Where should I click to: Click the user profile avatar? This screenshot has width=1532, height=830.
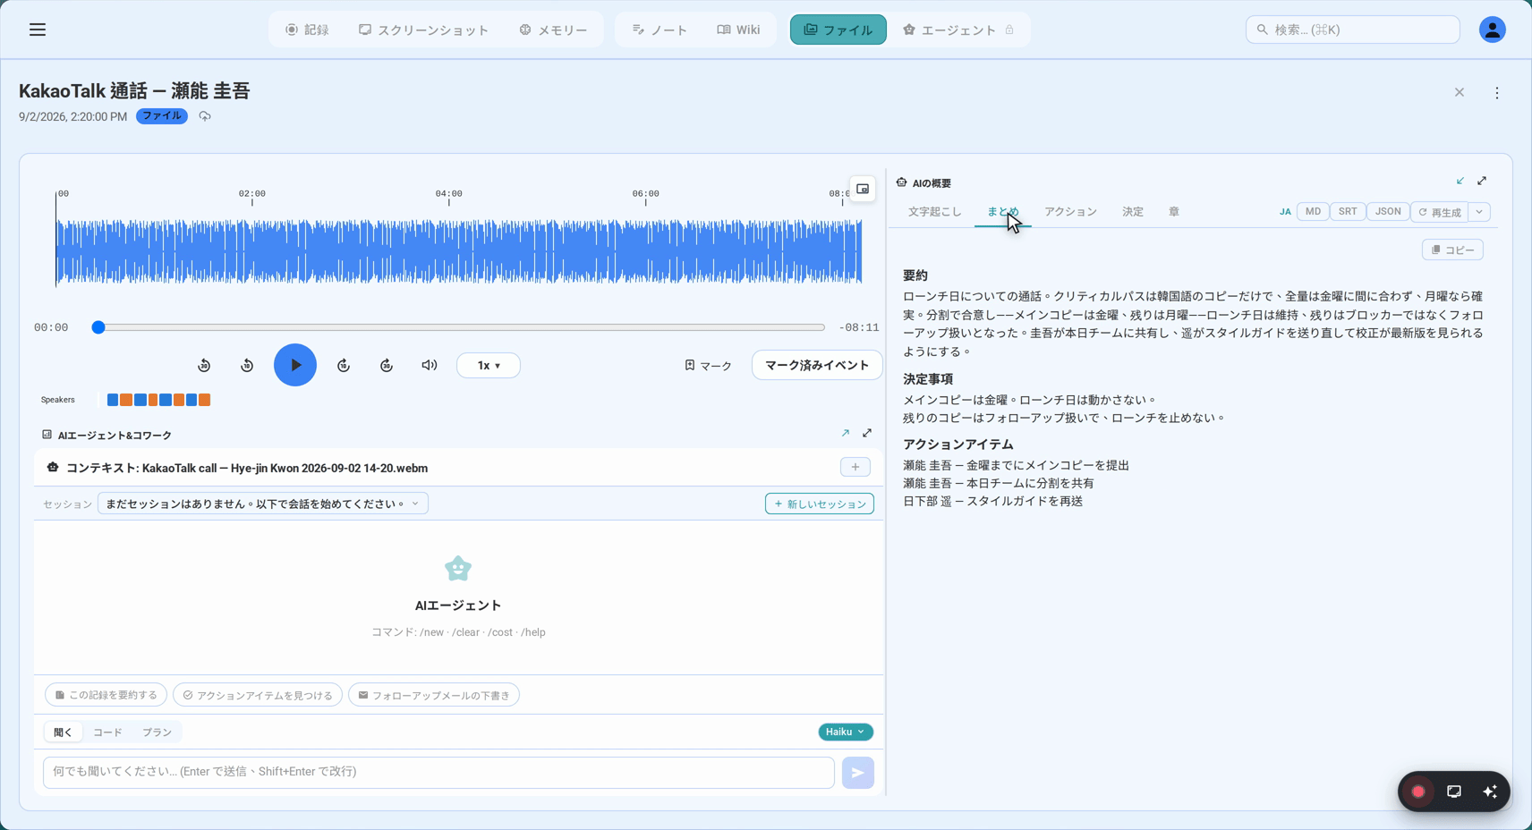(1492, 30)
